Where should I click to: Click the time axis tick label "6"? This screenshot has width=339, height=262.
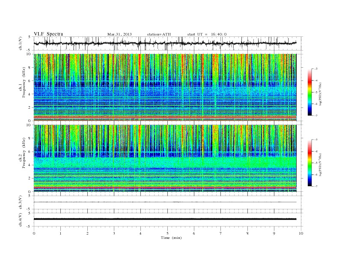tap(194, 233)
